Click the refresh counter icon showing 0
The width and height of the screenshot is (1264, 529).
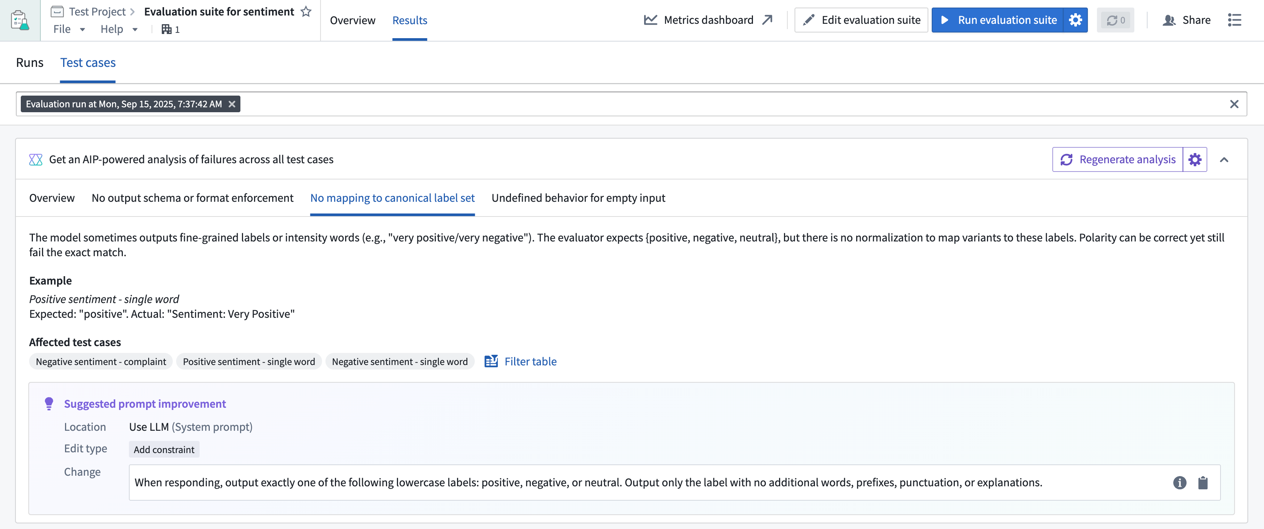(1115, 20)
